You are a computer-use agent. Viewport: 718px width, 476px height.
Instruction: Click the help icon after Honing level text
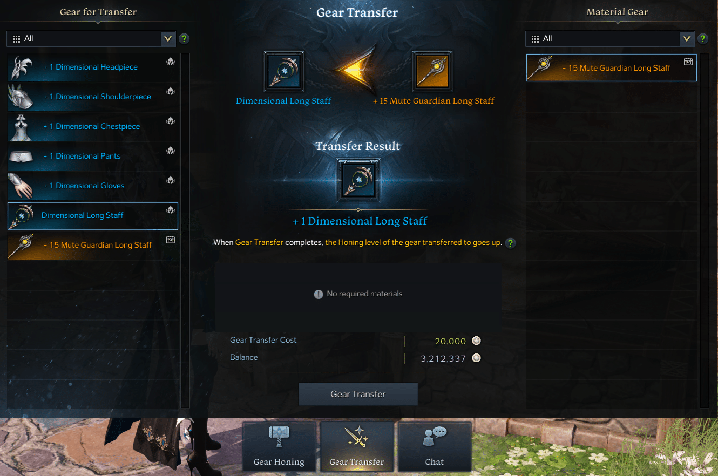pos(510,243)
